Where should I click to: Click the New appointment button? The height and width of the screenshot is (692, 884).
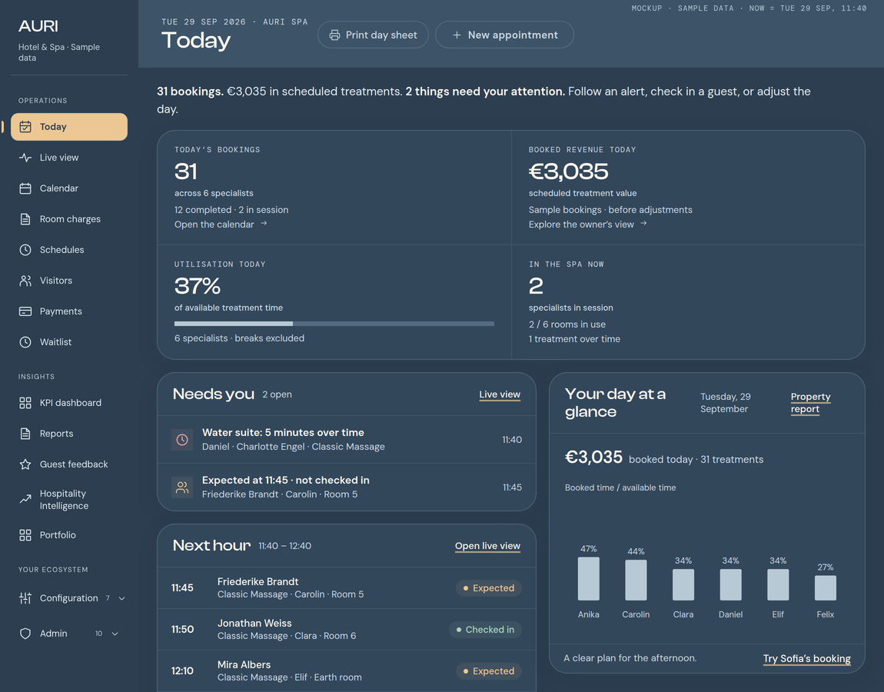pyautogui.click(x=504, y=35)
